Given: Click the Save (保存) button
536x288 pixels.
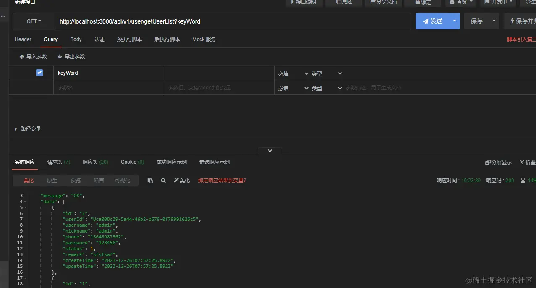Looking at the screenshot, I should (x=476, y=21).
